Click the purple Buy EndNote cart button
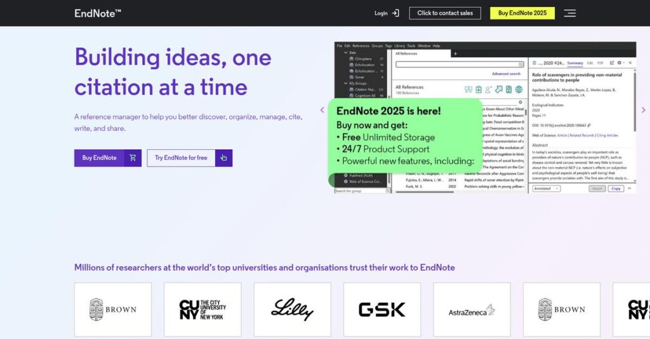Viewport: 650px width, 339px height. [x=108, y=158]
